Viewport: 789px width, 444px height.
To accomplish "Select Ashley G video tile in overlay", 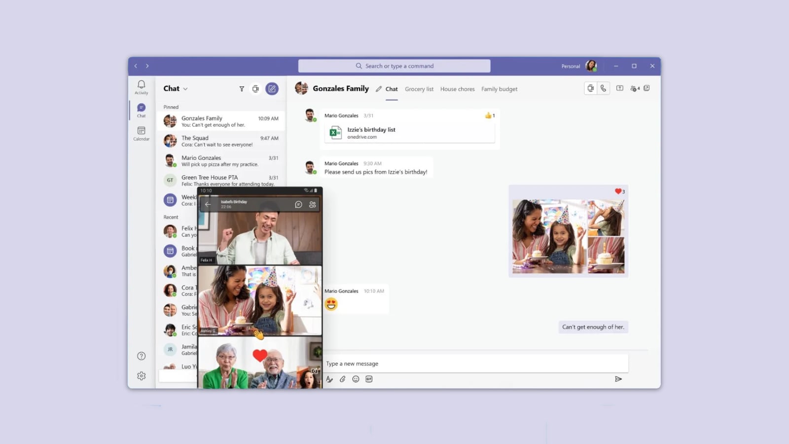I will click(260, 300).
